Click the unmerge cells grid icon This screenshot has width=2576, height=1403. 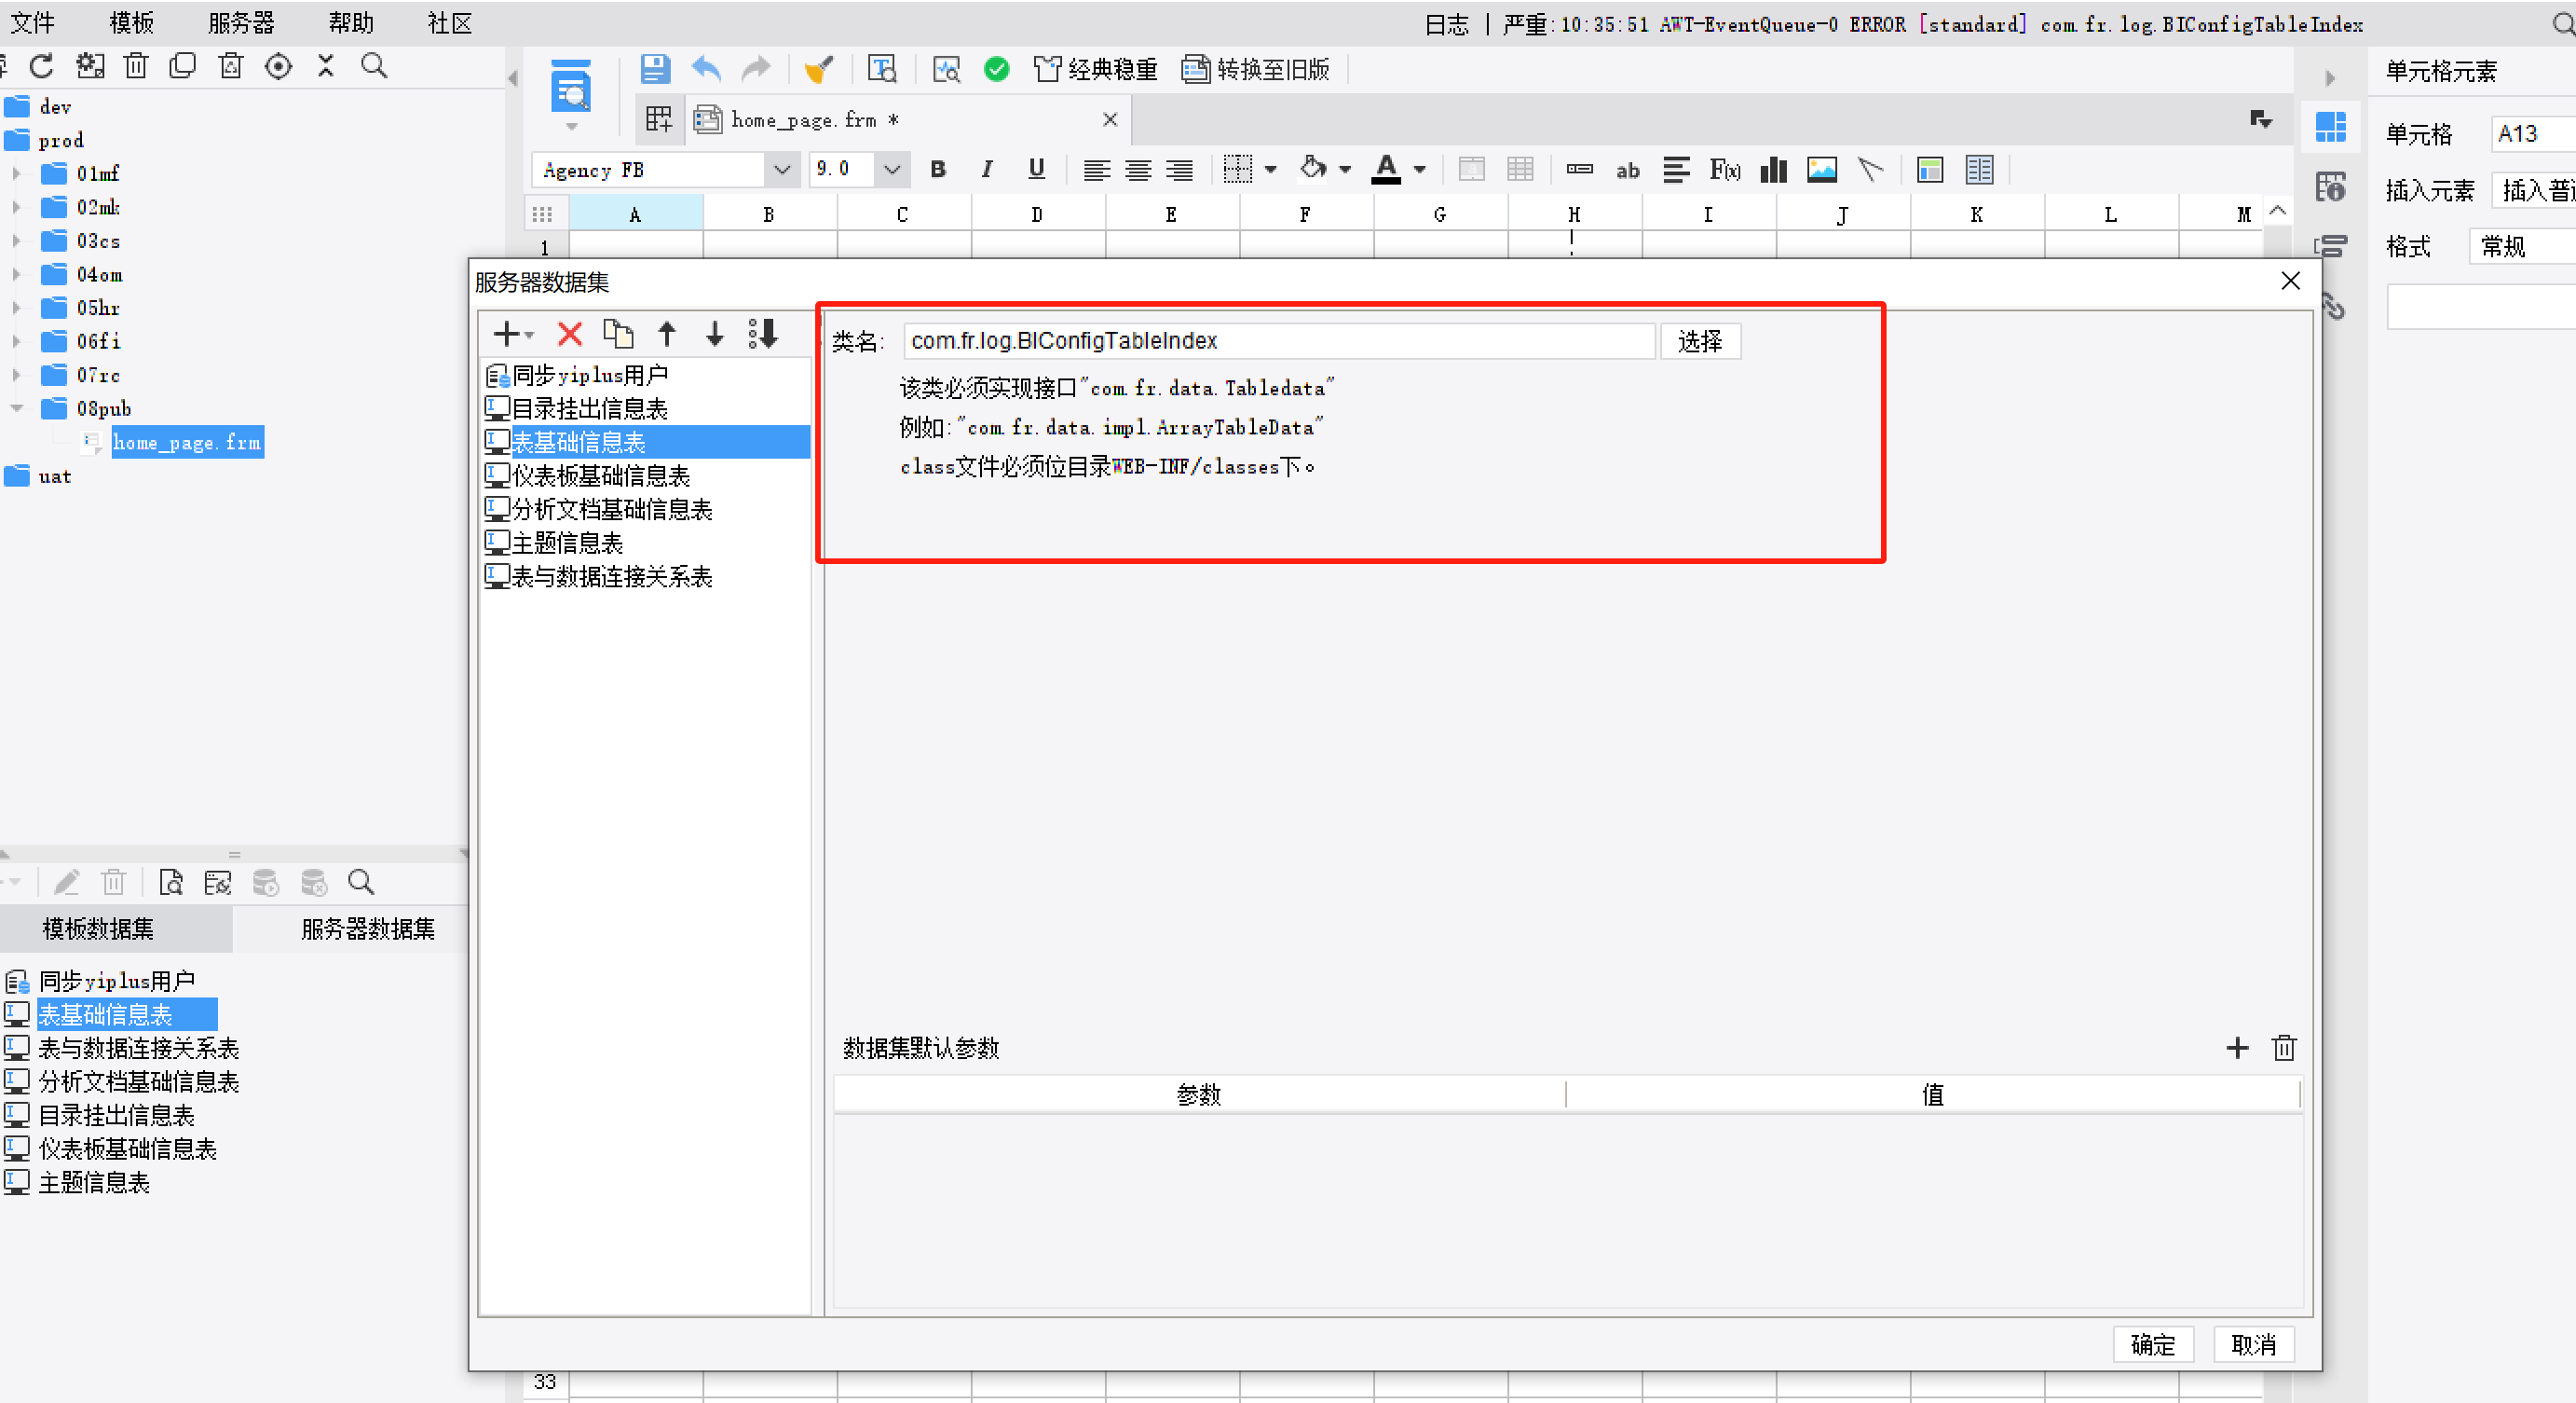point(1520,169)
